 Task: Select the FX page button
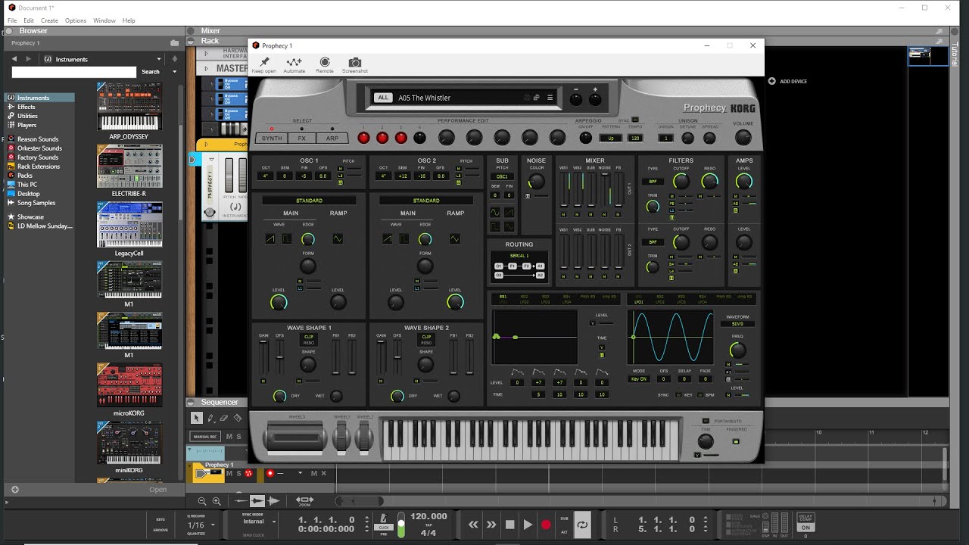tap(302, 139)
